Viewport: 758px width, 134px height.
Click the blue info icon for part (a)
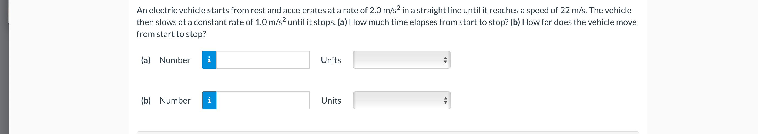209,60
